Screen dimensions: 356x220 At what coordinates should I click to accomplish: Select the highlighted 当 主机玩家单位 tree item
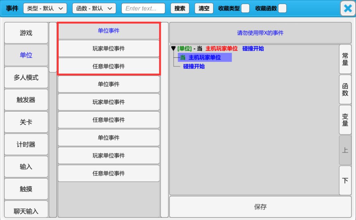pyautogui.click(x=204, y=58)
